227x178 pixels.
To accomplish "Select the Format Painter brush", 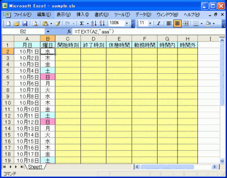I will 58,24.
